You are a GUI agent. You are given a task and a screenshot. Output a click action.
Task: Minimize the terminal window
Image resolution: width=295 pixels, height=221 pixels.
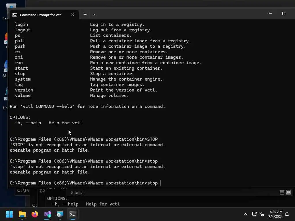click(270, 14)
